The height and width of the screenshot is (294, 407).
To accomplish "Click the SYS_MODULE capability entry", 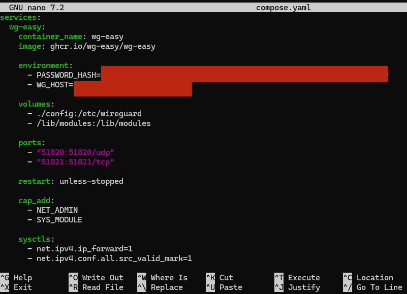I will click(x=59, y=220).
